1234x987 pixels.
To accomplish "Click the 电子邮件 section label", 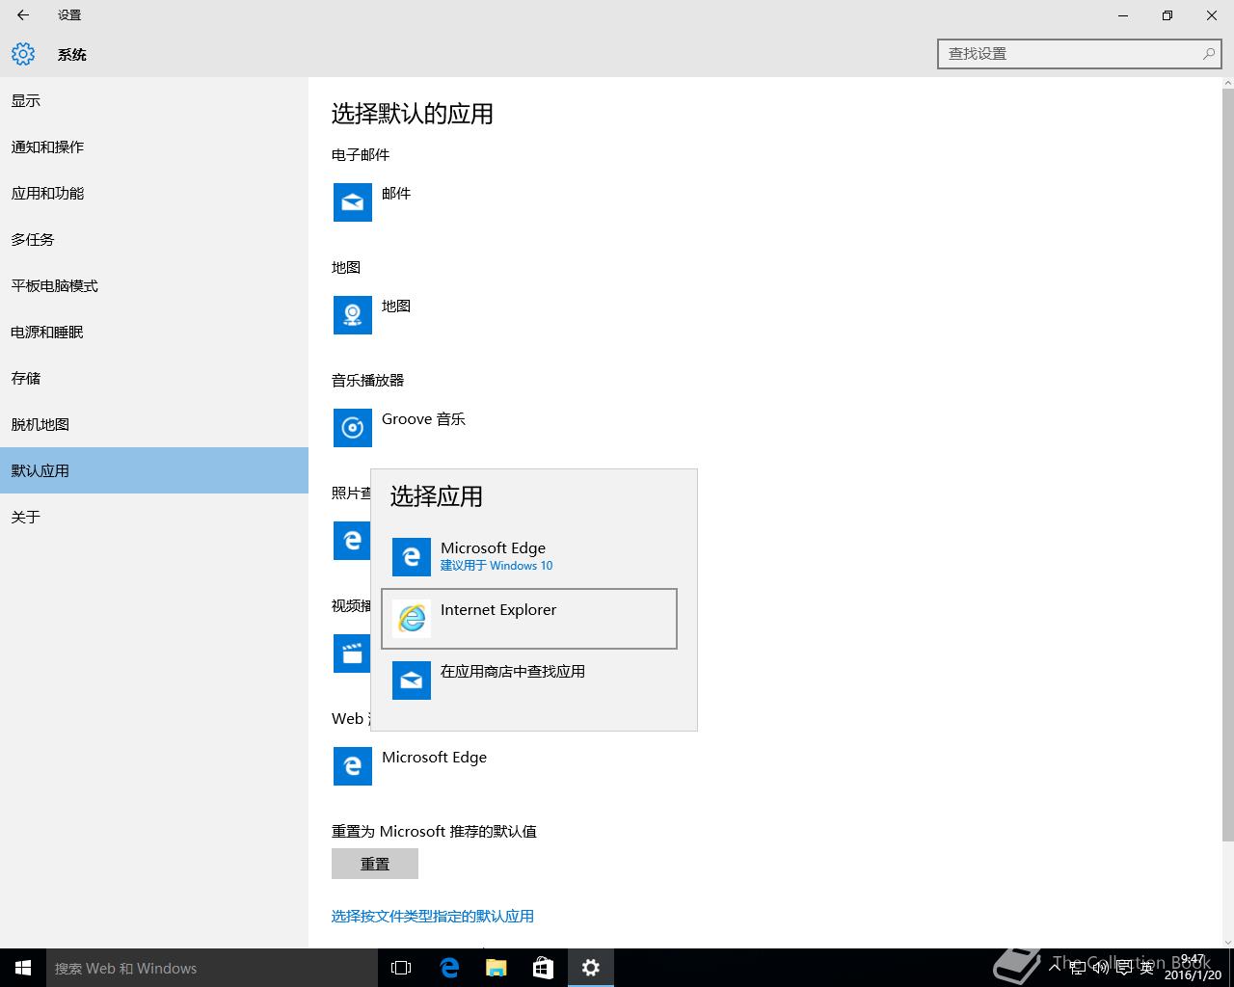I will 361,154.
